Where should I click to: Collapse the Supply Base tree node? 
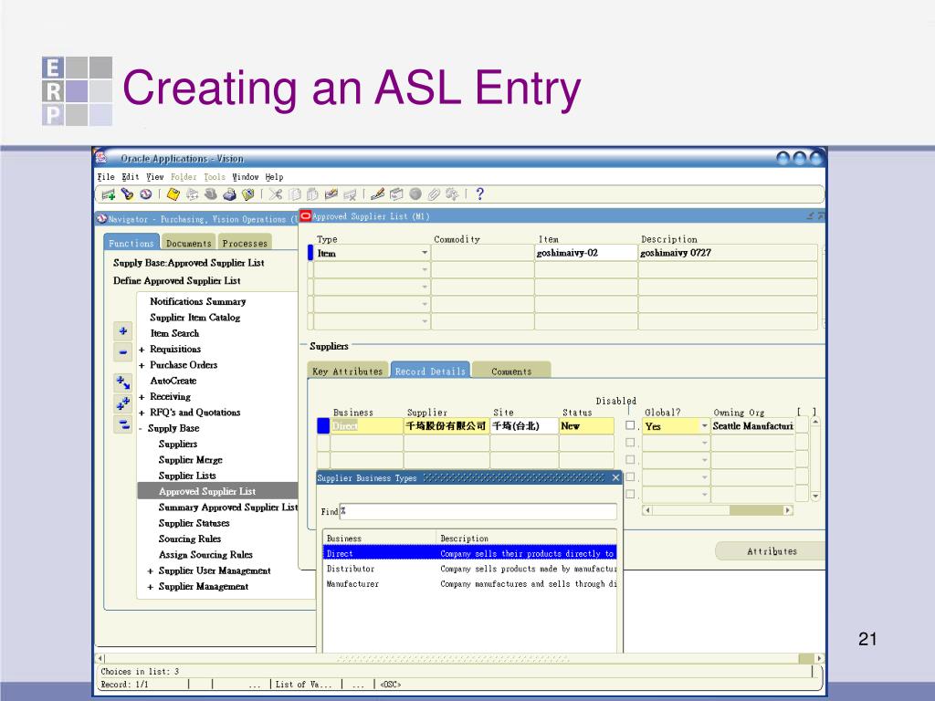point(142,429)
